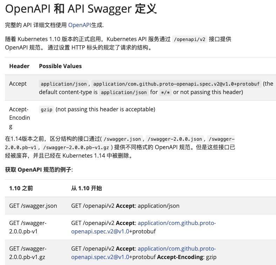Click the '/swagger.json' inline code
The width and height of the screenshot is (276, 265).
pos(122,139)
